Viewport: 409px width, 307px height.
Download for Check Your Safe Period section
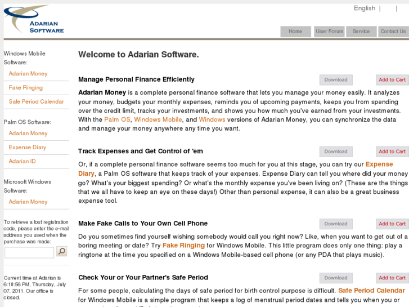point(336,278)
